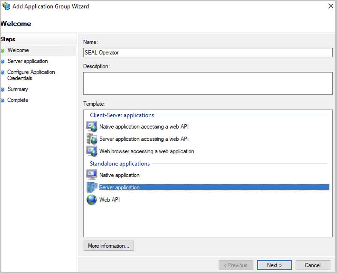Click the standalone Server application icon

click(x=92, y=187)
